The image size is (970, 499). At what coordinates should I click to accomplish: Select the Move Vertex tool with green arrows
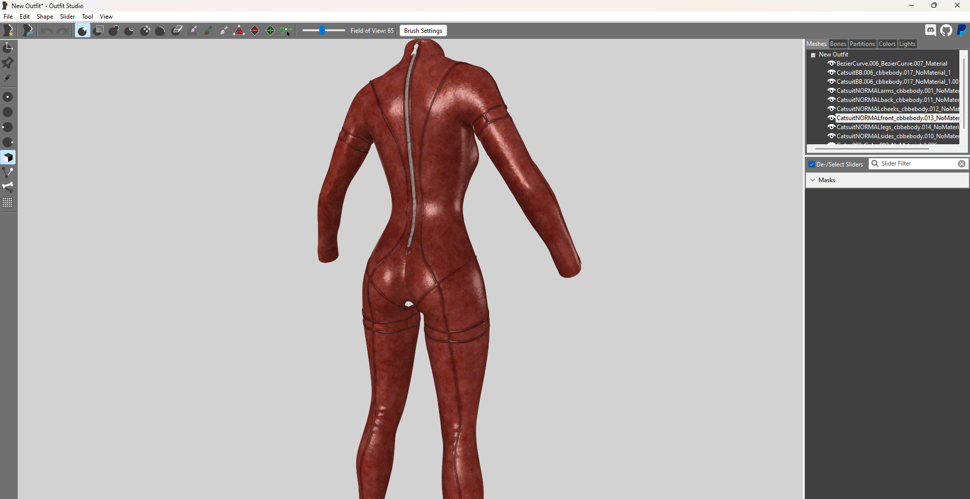coord(286,31)
